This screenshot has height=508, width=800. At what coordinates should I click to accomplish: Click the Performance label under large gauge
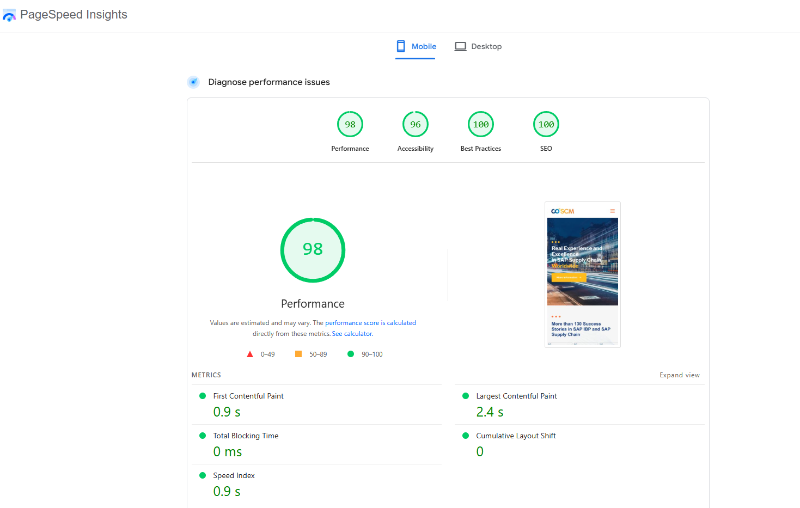pos(313,304)
